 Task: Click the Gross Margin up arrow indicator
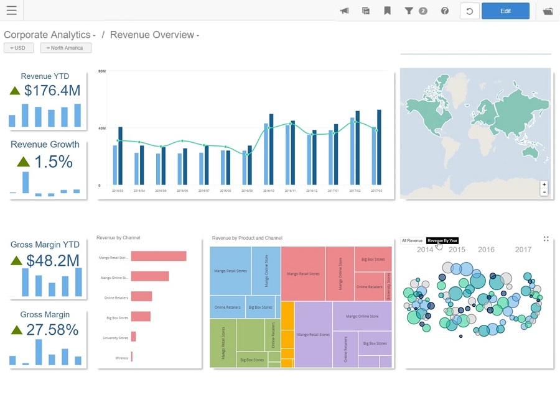tap(16, 330)
